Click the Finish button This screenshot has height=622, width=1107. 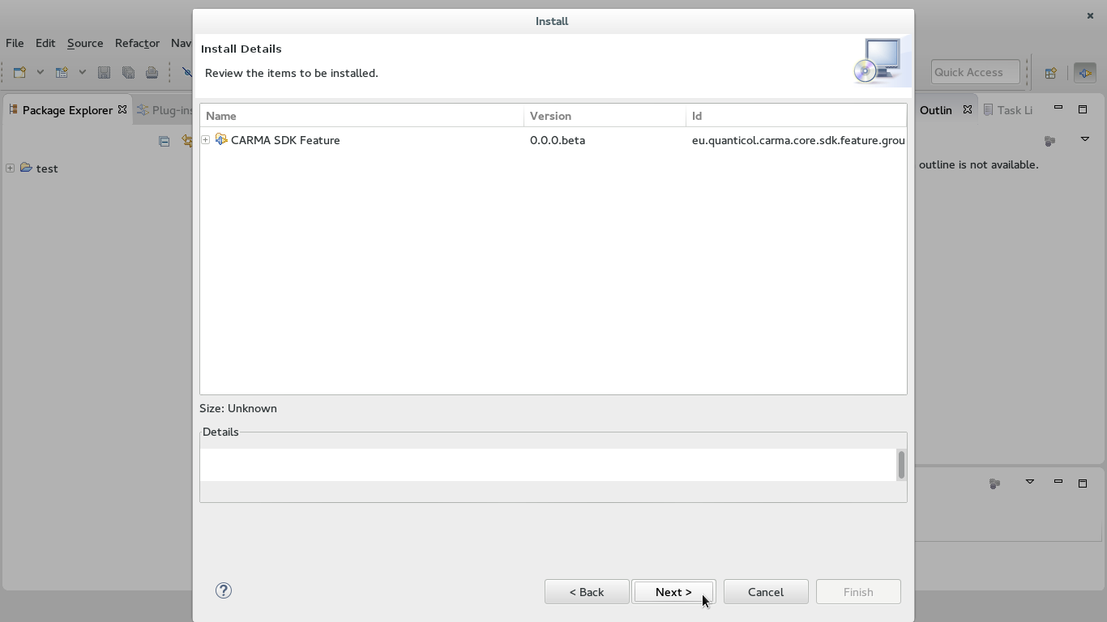tap(858, 592)
